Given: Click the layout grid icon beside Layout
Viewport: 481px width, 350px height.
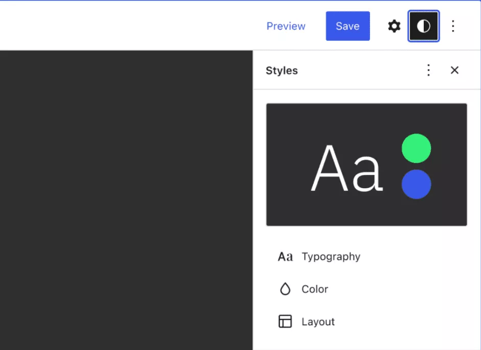Looking at the screenshot, I should (285, 321).
